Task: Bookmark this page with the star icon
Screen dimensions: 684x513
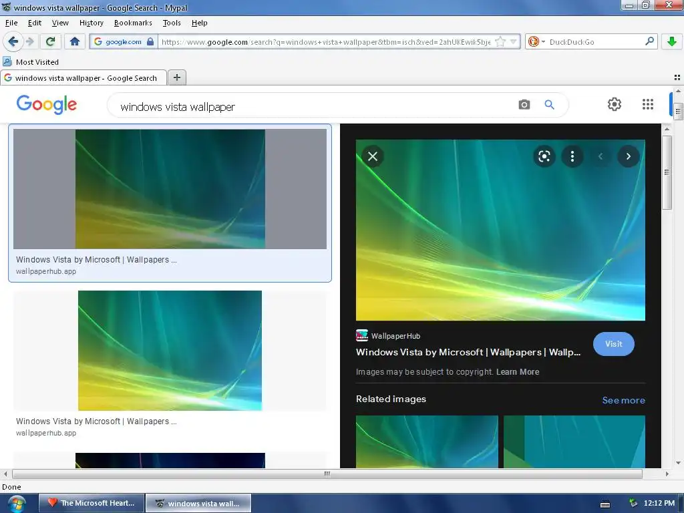Action: pyautogui.click(x=500, y=42)
